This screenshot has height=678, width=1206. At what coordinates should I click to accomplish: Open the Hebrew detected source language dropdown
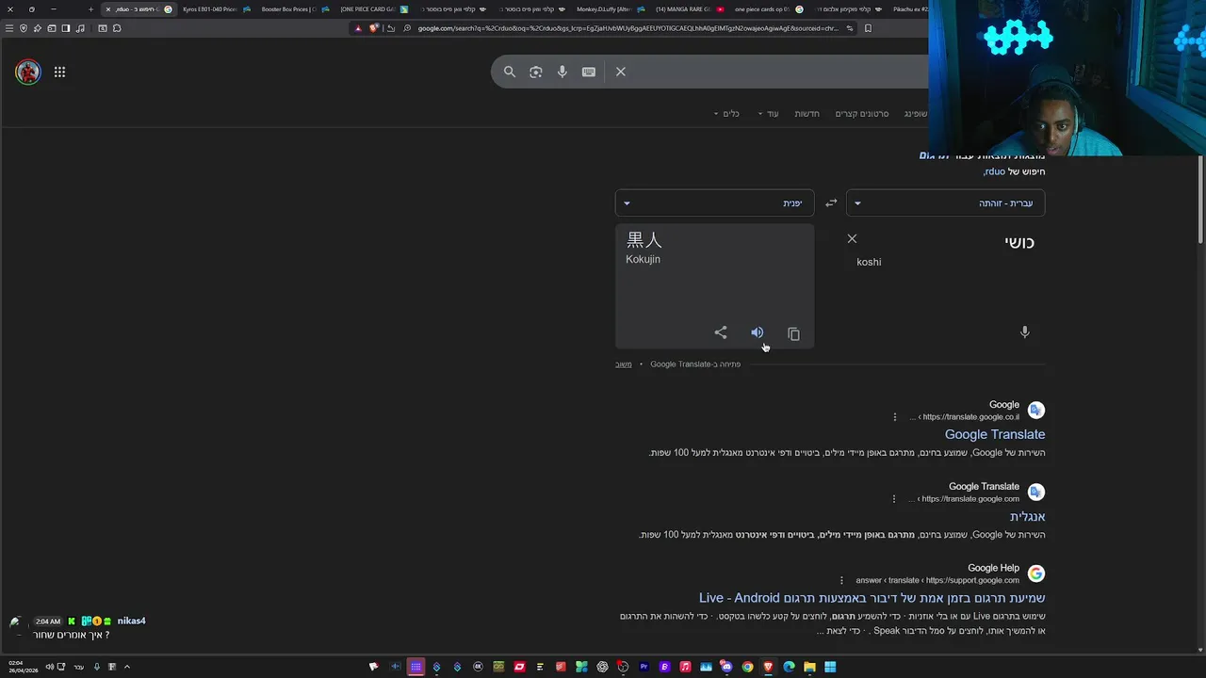point(946,202)
